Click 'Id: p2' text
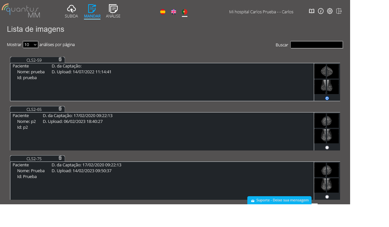The image size is (389, 227). [23, 127]
